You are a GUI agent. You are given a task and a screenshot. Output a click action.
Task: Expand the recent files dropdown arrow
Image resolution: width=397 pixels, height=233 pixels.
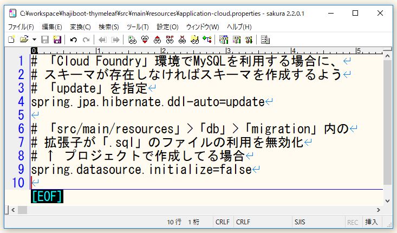coord(34,40)
